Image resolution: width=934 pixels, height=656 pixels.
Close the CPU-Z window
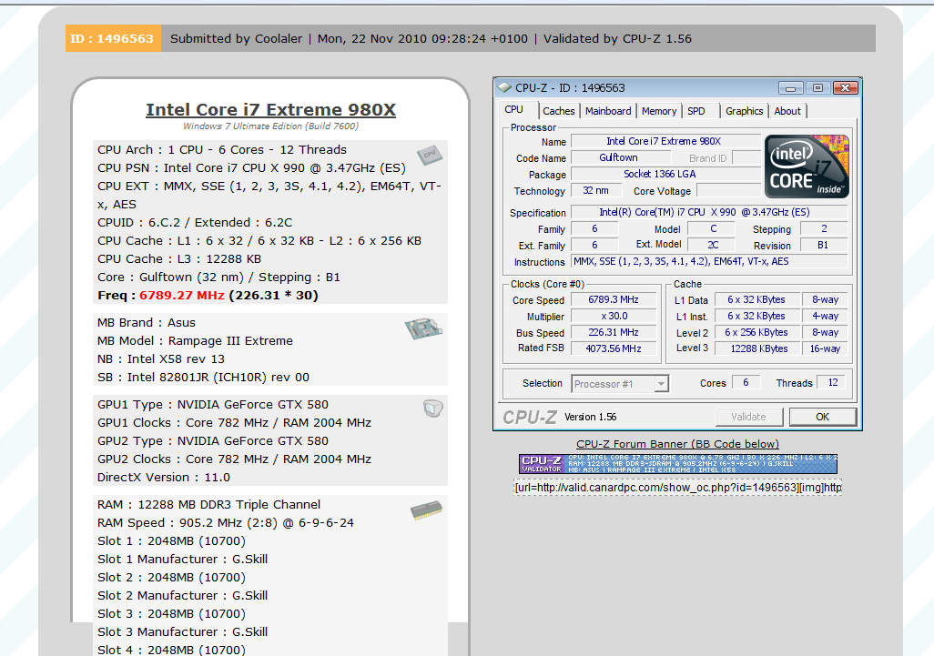coord(846,88)
